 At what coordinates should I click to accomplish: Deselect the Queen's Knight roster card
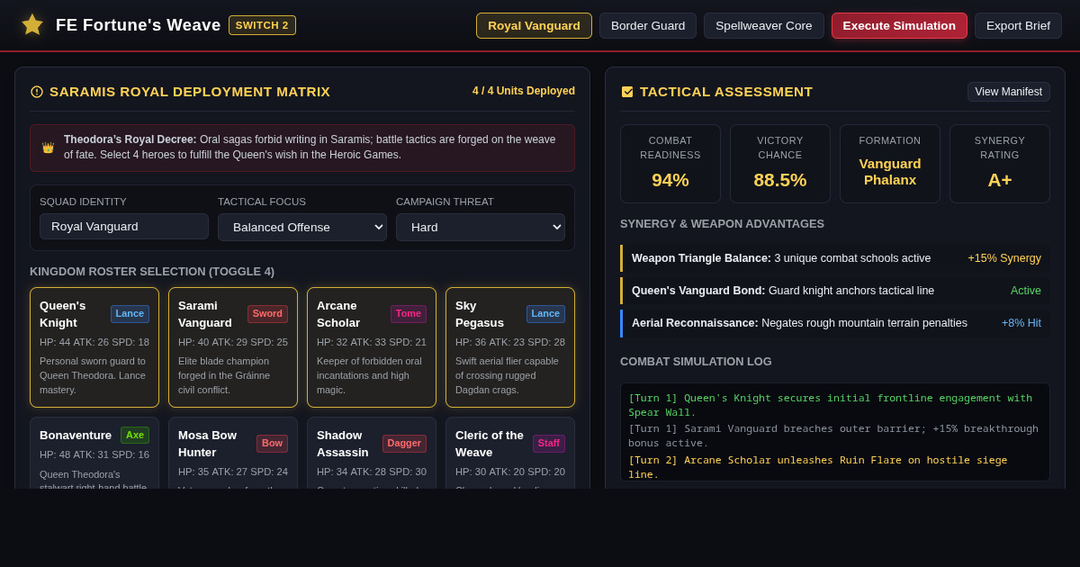[94, 347]
